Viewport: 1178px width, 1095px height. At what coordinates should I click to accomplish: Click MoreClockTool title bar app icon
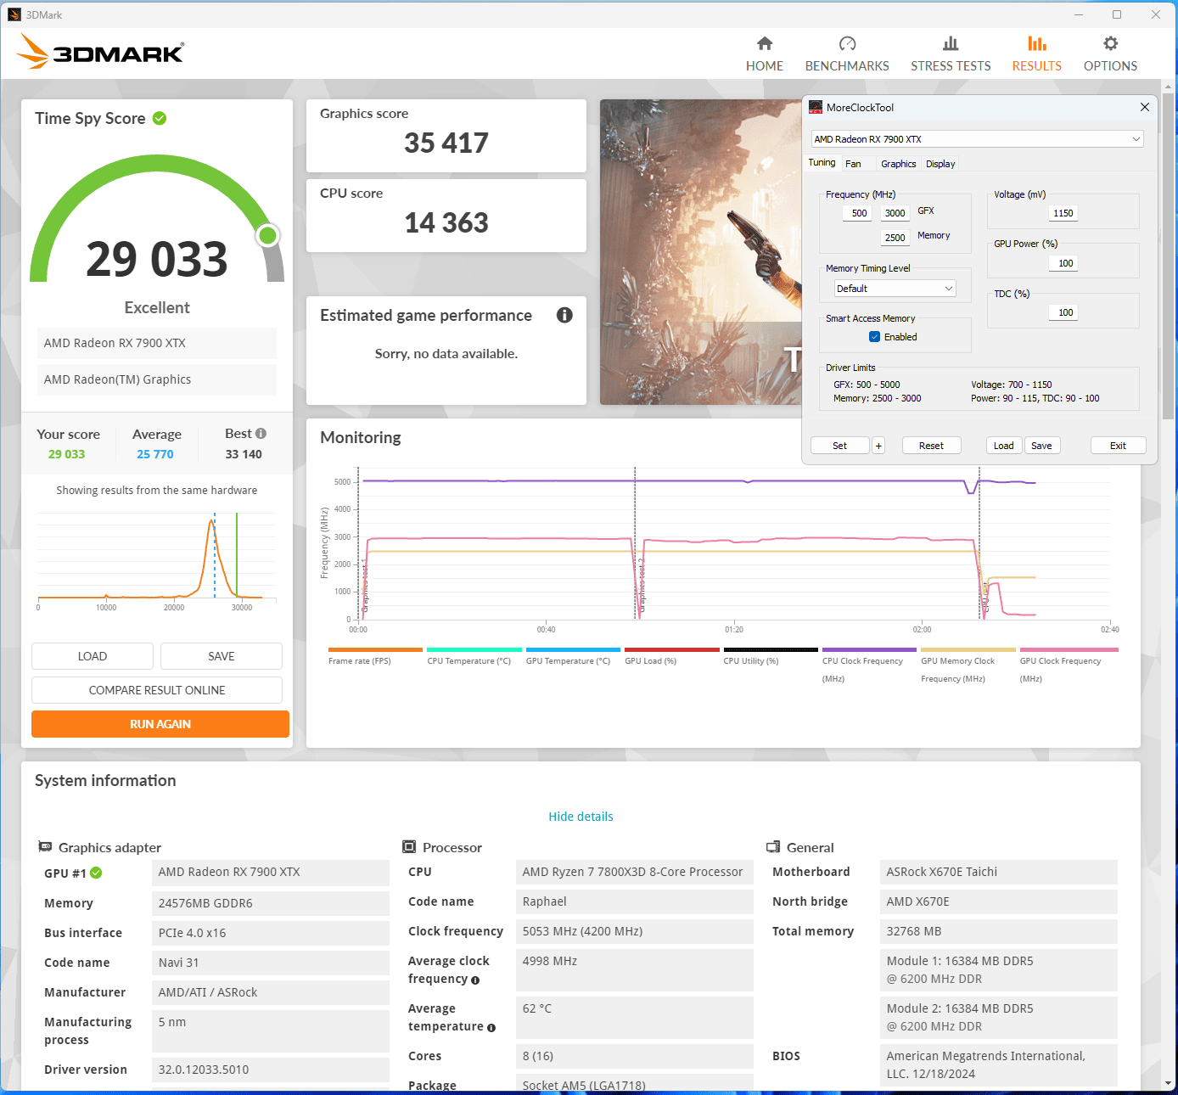click(816, 107)
